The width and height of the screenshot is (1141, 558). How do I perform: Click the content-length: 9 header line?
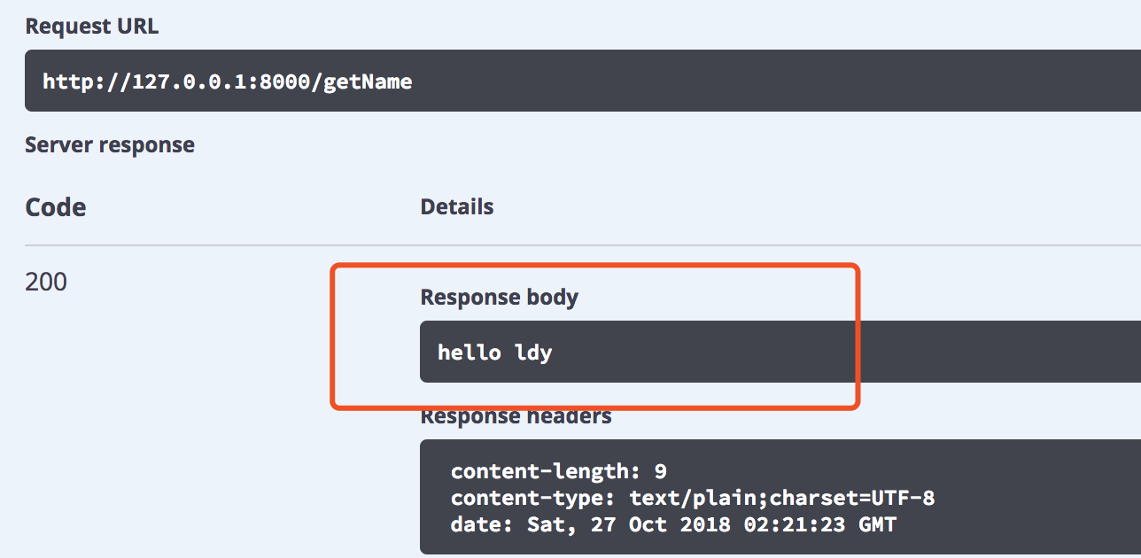click(x=558, y=470)
